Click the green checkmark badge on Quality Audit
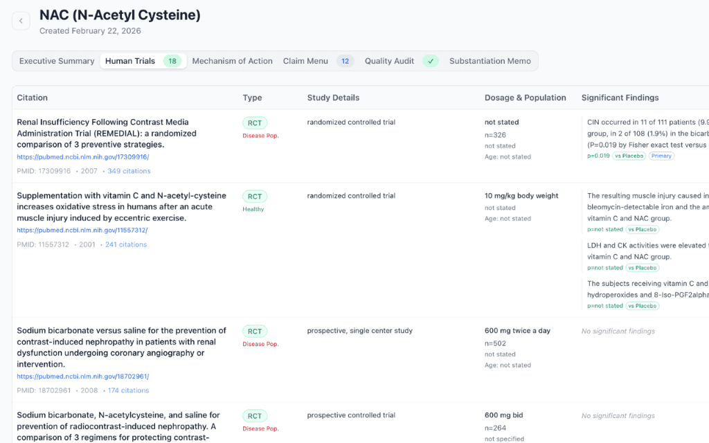 tap(431, 61)
